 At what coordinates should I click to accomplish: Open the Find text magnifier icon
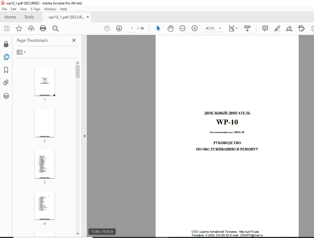click(55, 28)
